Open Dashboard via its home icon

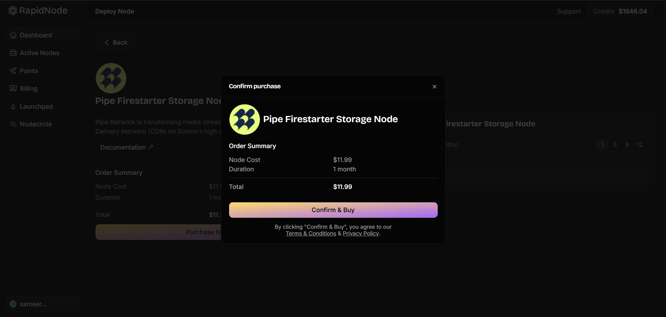pos(13,35)
